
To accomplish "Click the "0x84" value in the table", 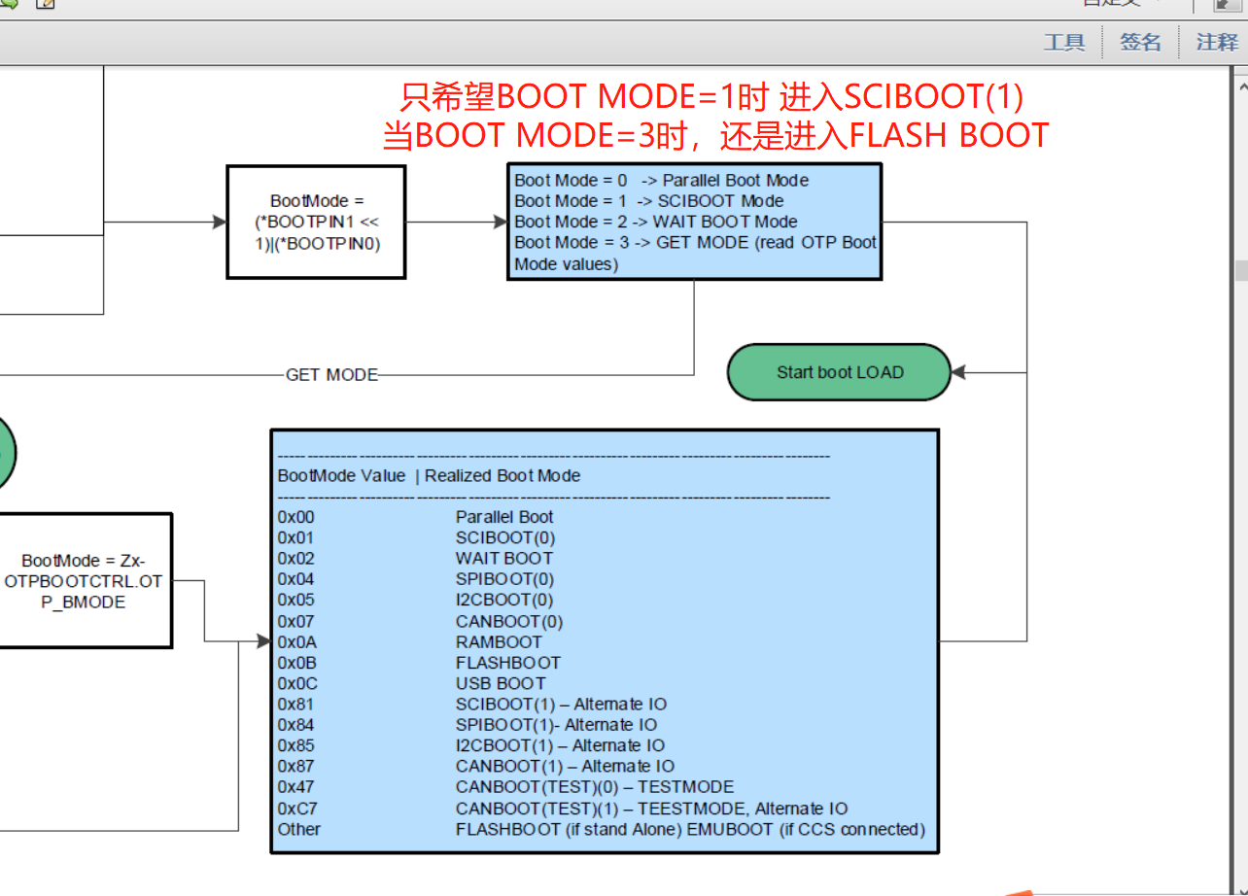I will click(296, 725).
